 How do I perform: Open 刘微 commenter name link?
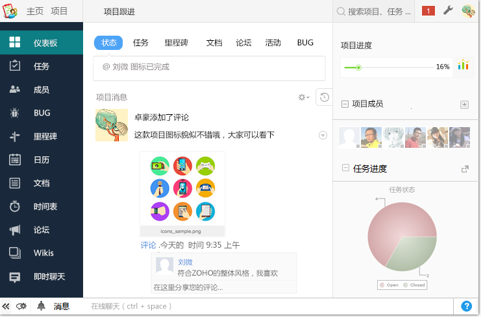[x=185, y=262]
